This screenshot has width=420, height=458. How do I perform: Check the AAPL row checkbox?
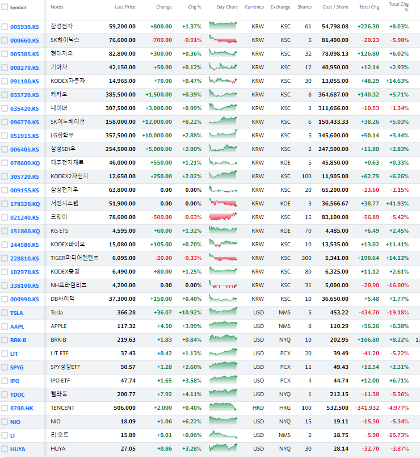click(5, 326)
